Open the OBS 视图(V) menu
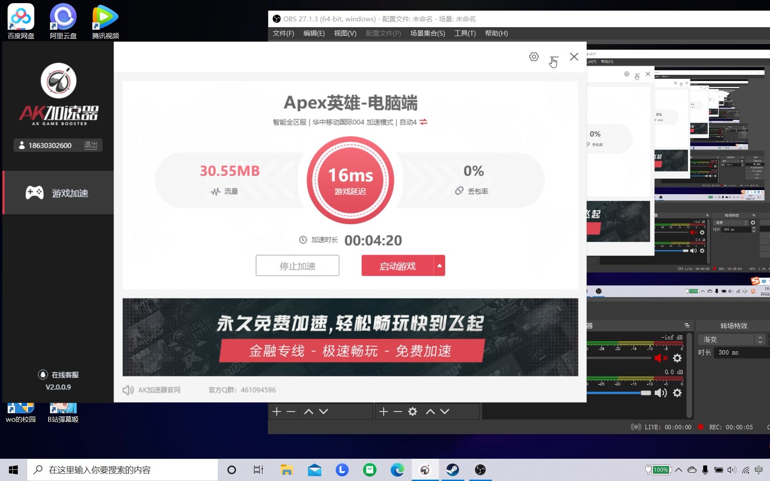The image size is (770, 481). click(x=345, y=33)
